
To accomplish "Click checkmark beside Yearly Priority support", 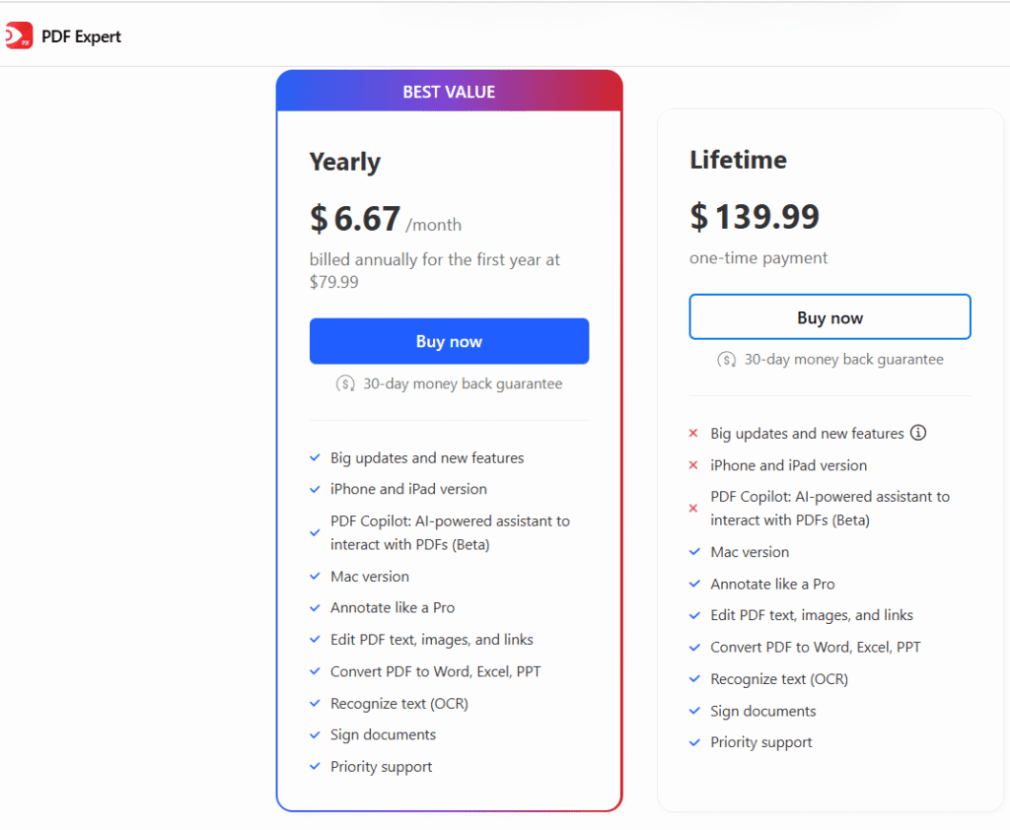I will (315, 766).
